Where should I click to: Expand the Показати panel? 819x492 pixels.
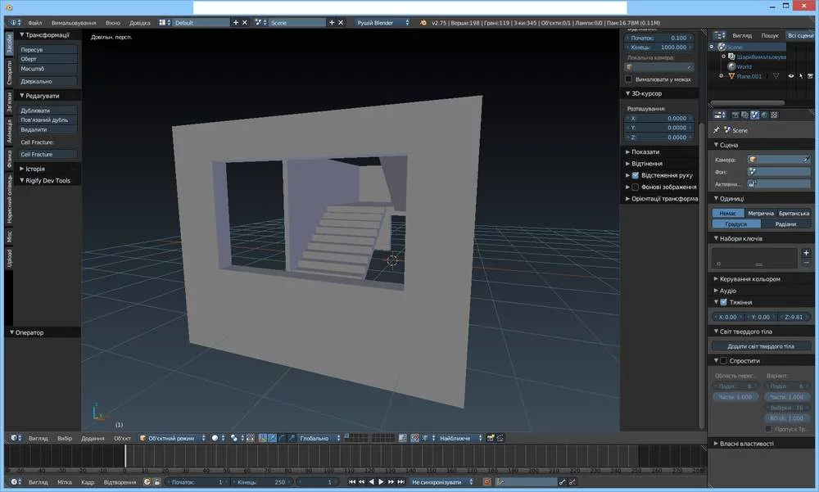click(645, 151)
